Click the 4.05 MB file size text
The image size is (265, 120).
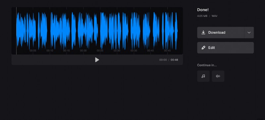(x=202, y=16)
